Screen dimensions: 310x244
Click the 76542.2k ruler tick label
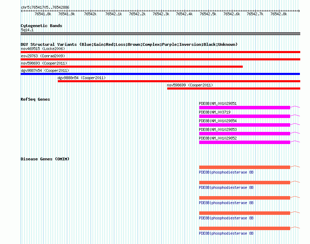click(137, 14)
